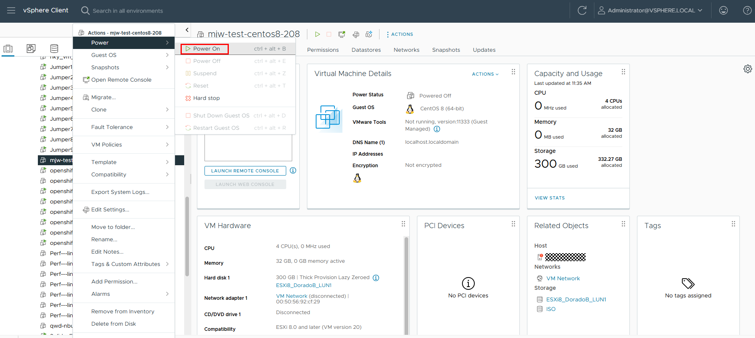Expand the Tags & Custom Attributes submenu
This screenshot has height=338, width=755.
coord(124,264)
